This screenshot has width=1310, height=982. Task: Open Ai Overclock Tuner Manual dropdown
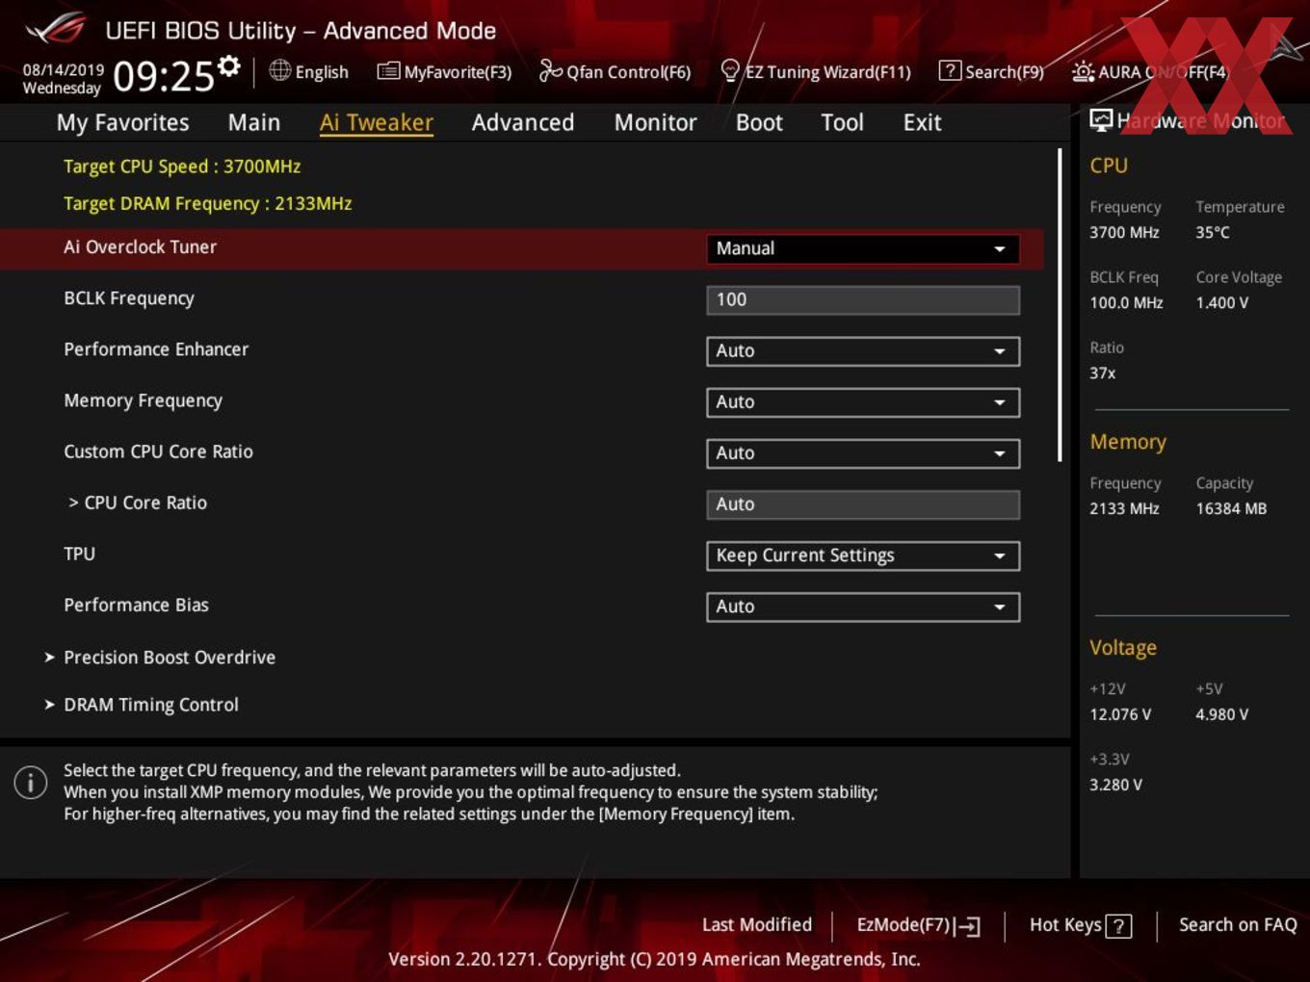tap(863, 248)
